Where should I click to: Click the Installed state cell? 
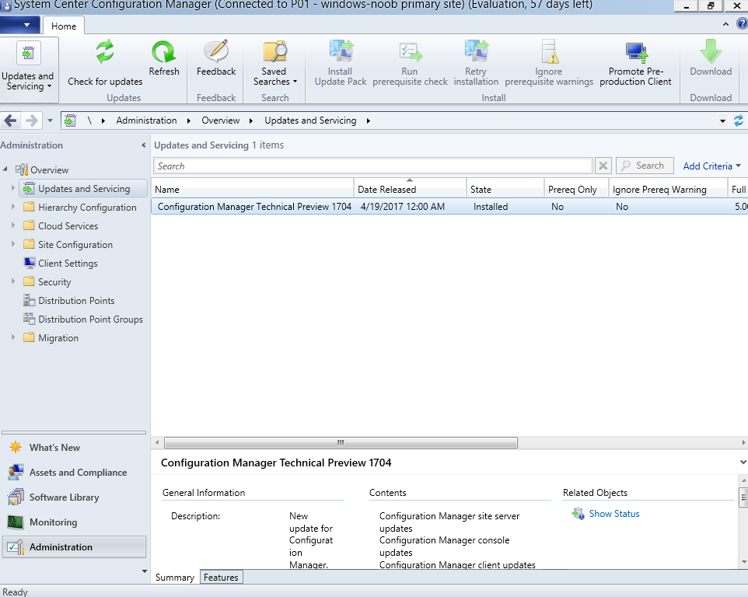click(491, 207)
